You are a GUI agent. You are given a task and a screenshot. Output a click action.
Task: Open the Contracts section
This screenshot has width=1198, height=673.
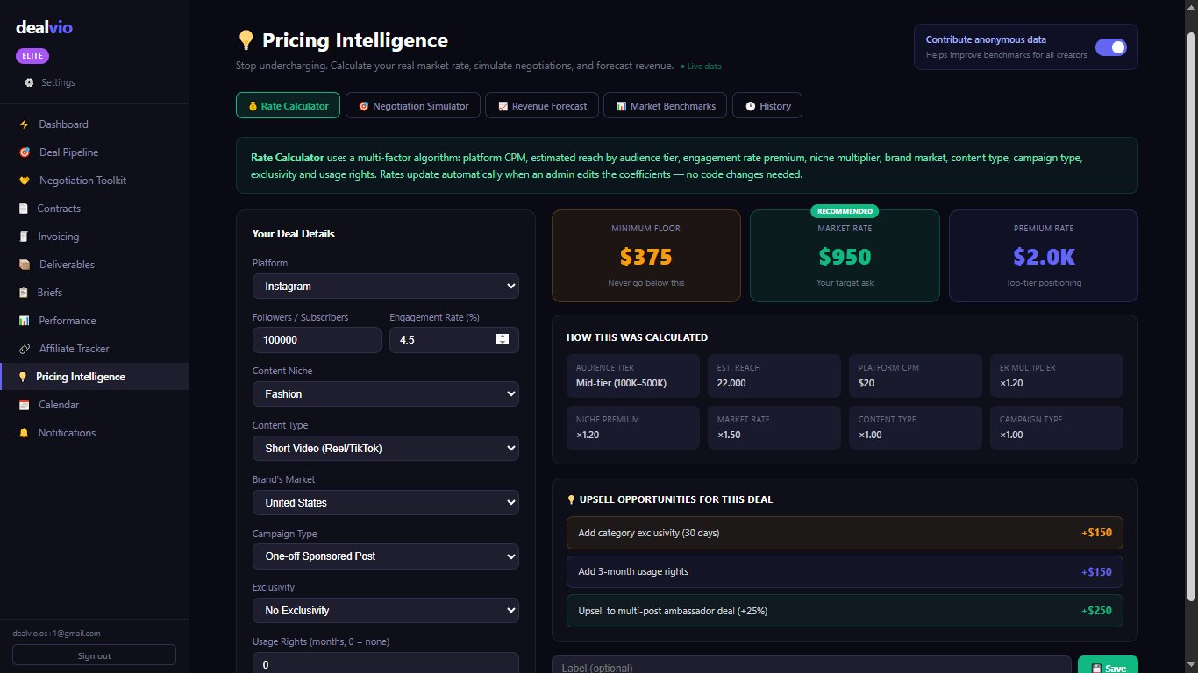click(59, 208)
